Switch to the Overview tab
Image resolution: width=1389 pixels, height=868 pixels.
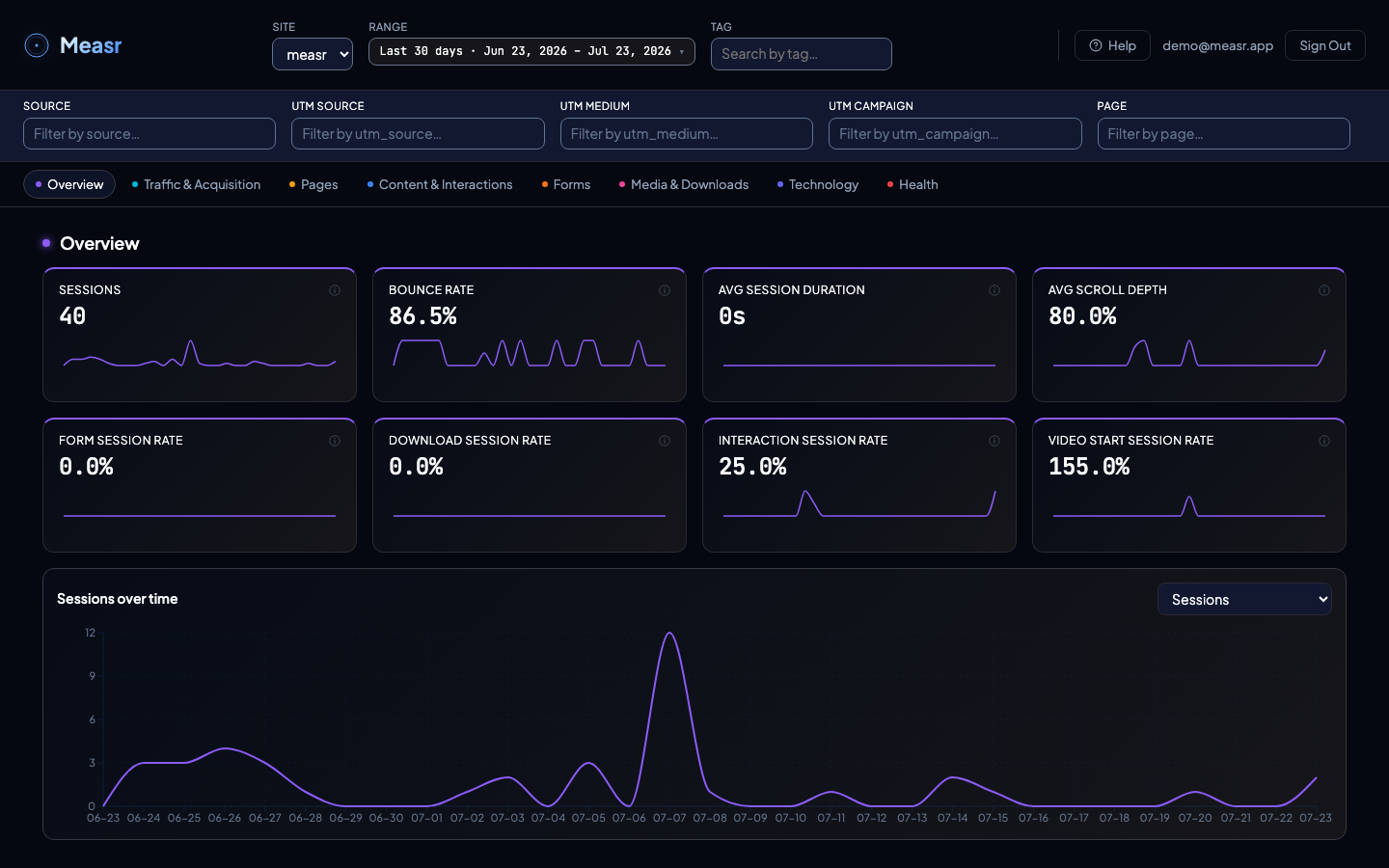pyautogui.click(x=69, y=184)
